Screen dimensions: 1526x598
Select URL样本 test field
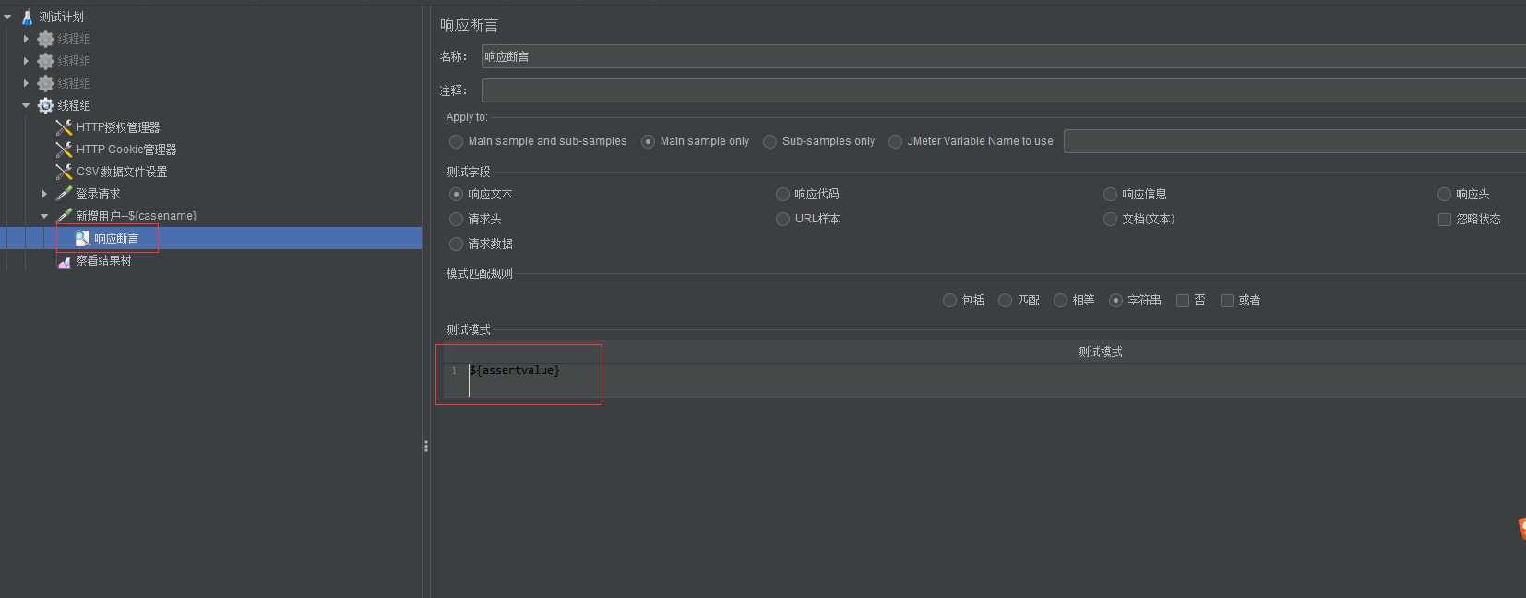[782, 219]
